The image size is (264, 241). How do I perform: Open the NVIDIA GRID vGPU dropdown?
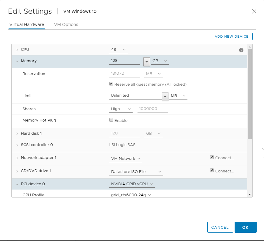pyautogui.click(x=132, y=184)
